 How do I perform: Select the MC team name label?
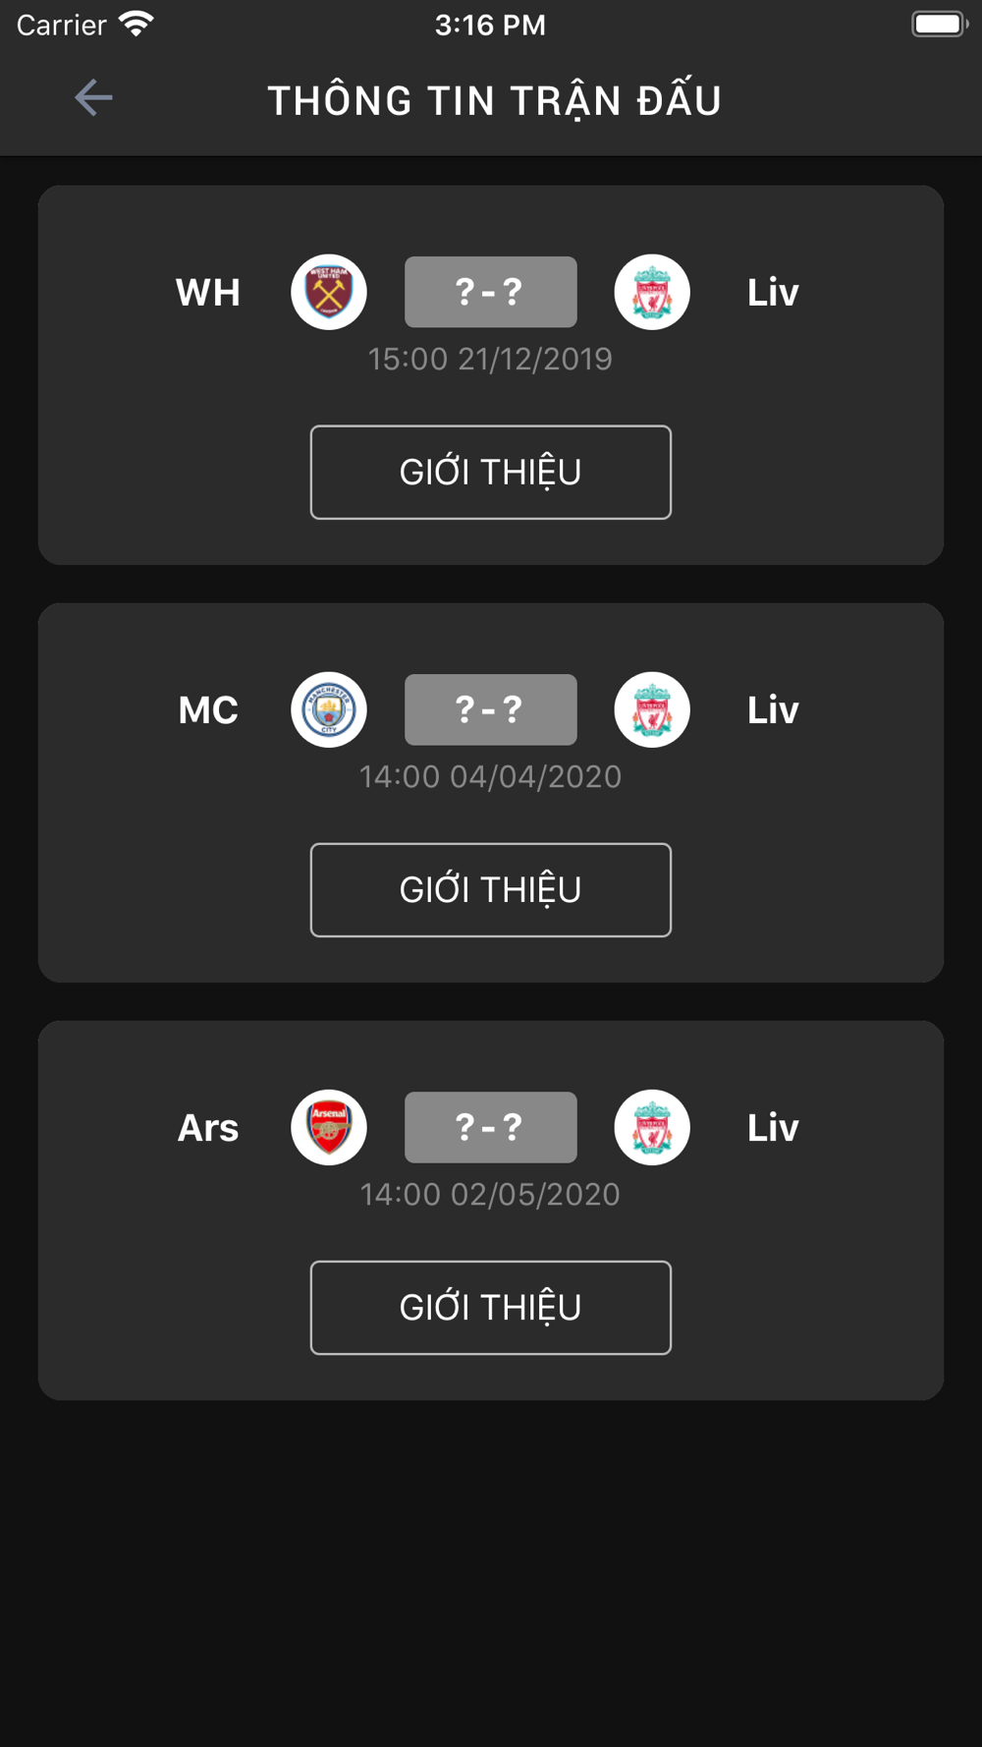point(208,710)
